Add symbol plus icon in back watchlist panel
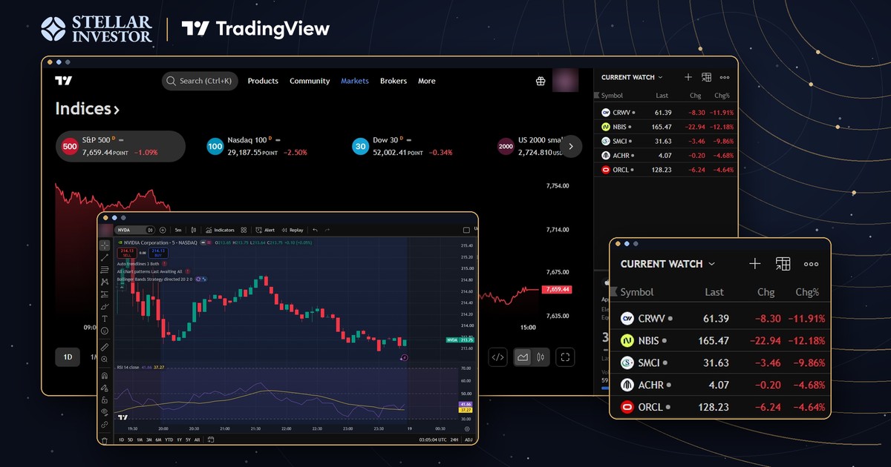Image resolution: width=891 pixels, height=467 pixels. (x=688, y=77)
